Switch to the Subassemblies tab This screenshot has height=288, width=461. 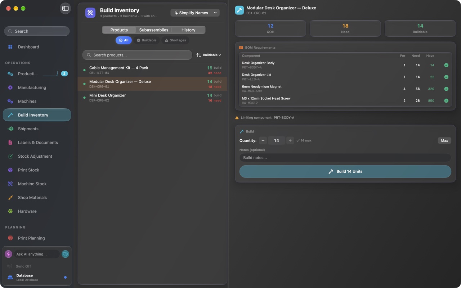(x=154, y=30)
